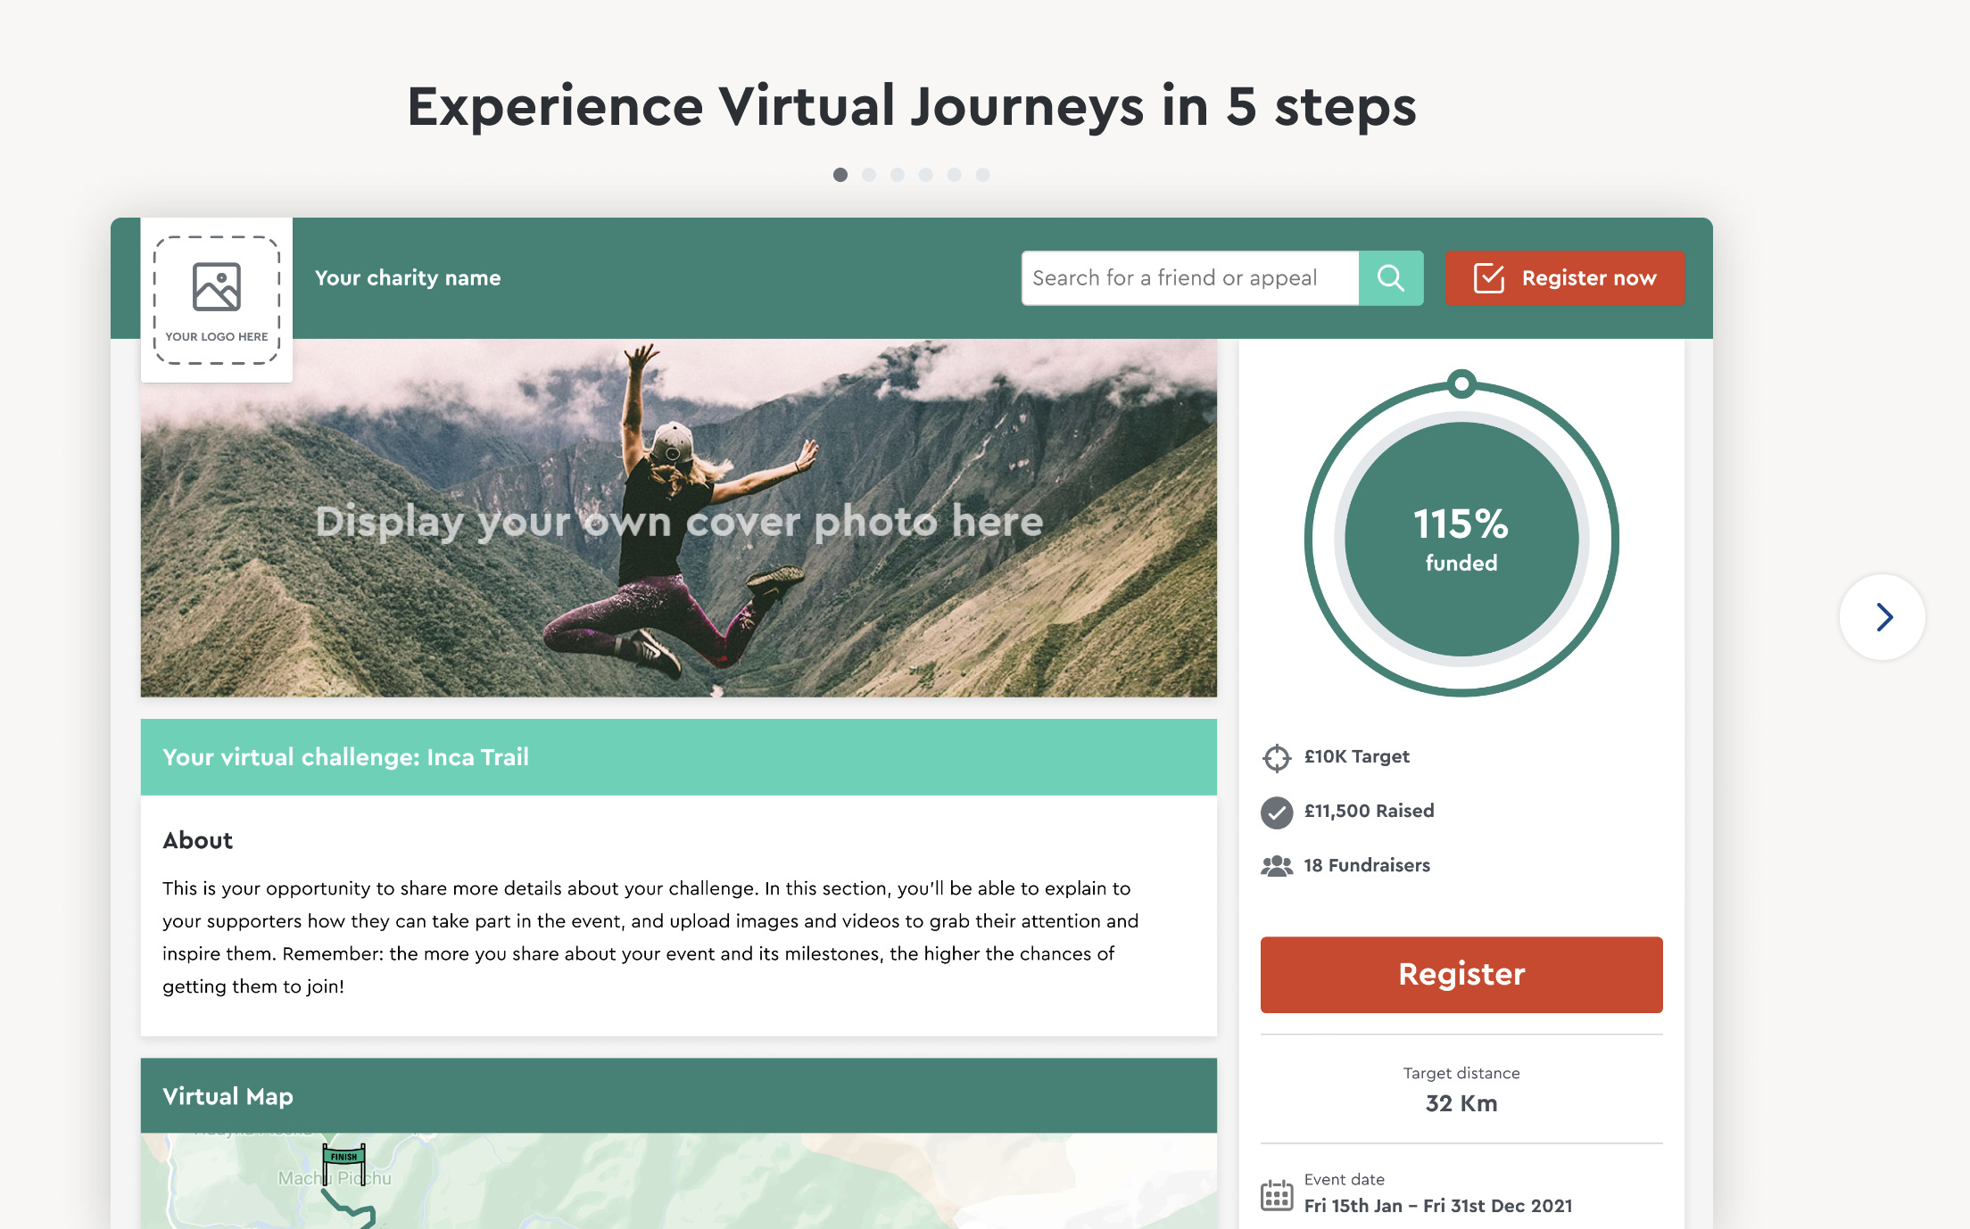Select the fourth carousel step dot

[926, 175]
